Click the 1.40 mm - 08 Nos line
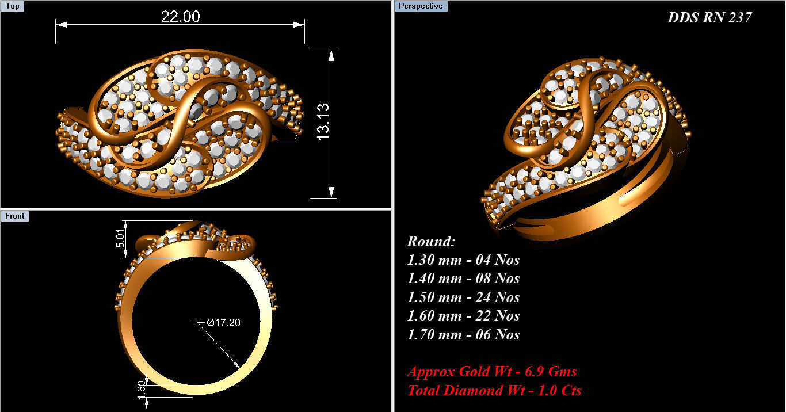 463,279
